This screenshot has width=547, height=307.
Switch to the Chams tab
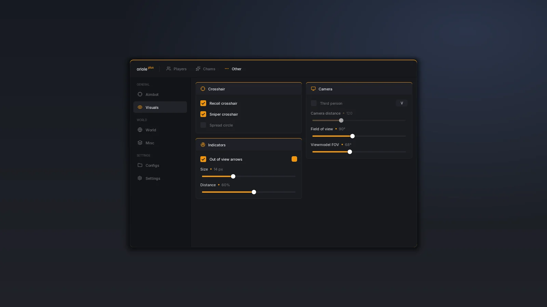(205, 69)
